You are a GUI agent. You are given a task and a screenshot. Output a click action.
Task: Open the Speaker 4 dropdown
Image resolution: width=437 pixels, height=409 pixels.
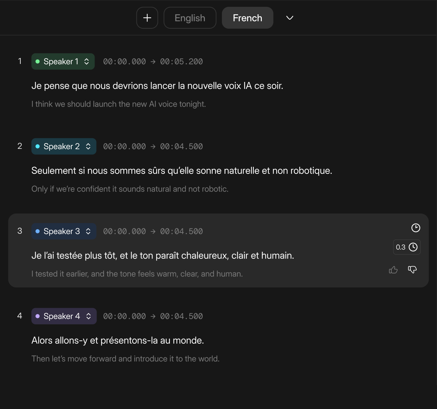(x=64, y=316)
